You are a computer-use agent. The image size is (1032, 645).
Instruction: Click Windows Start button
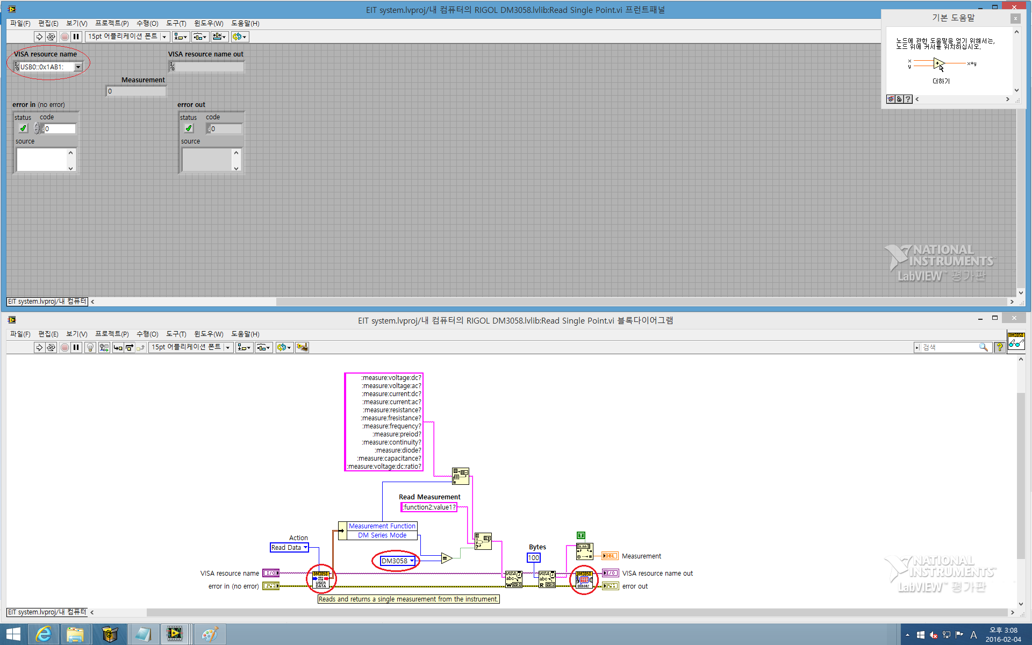coord(13,634)
